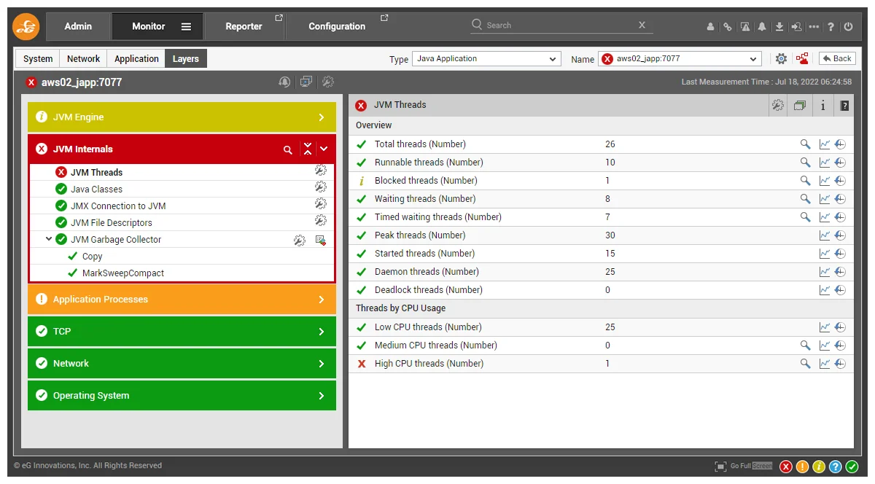The image size is (875, 484).
Task: Switch to the Application tab
Action: click(x=136, y=59)
